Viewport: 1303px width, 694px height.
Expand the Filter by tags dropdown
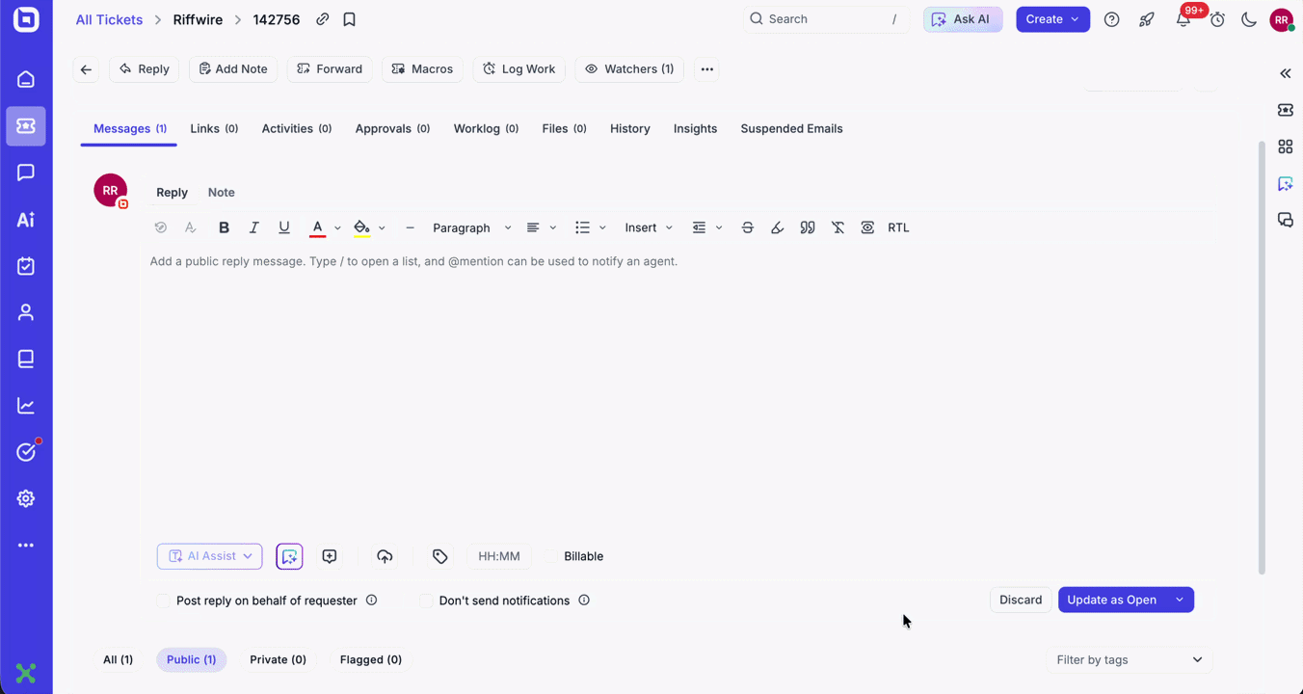[1129, 659]
